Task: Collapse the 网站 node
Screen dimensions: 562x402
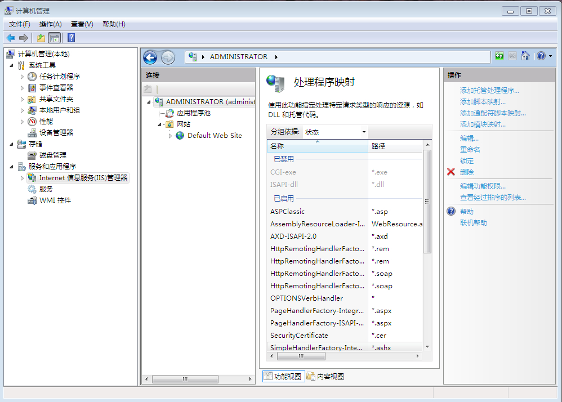Action: click(x=160, y=124)
